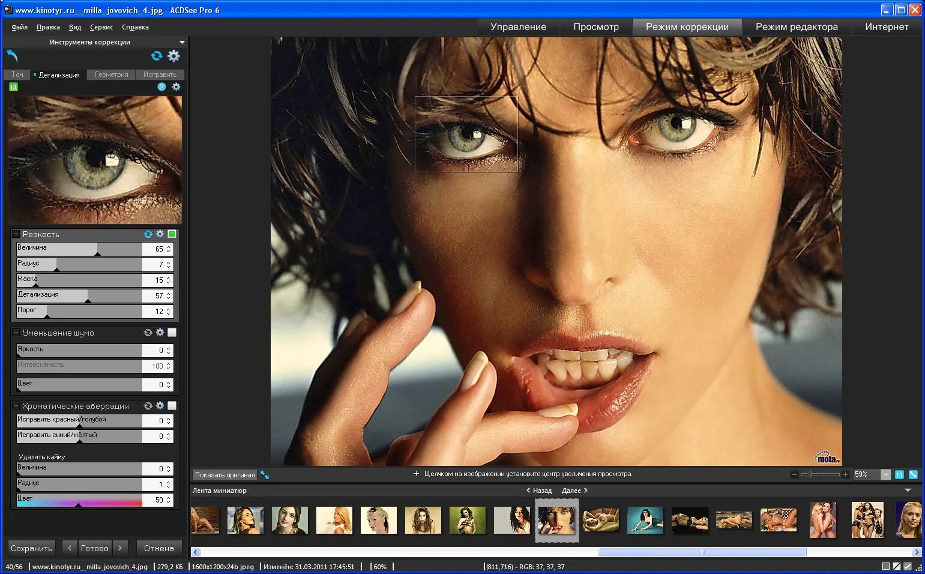
Task: Click the blue fit-image diagonal arrow icon
Action: [x=913, y=474]
